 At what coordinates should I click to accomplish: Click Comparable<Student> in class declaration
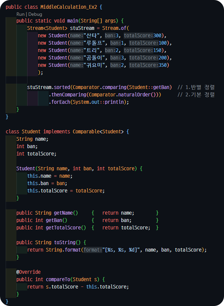[98, 132]
